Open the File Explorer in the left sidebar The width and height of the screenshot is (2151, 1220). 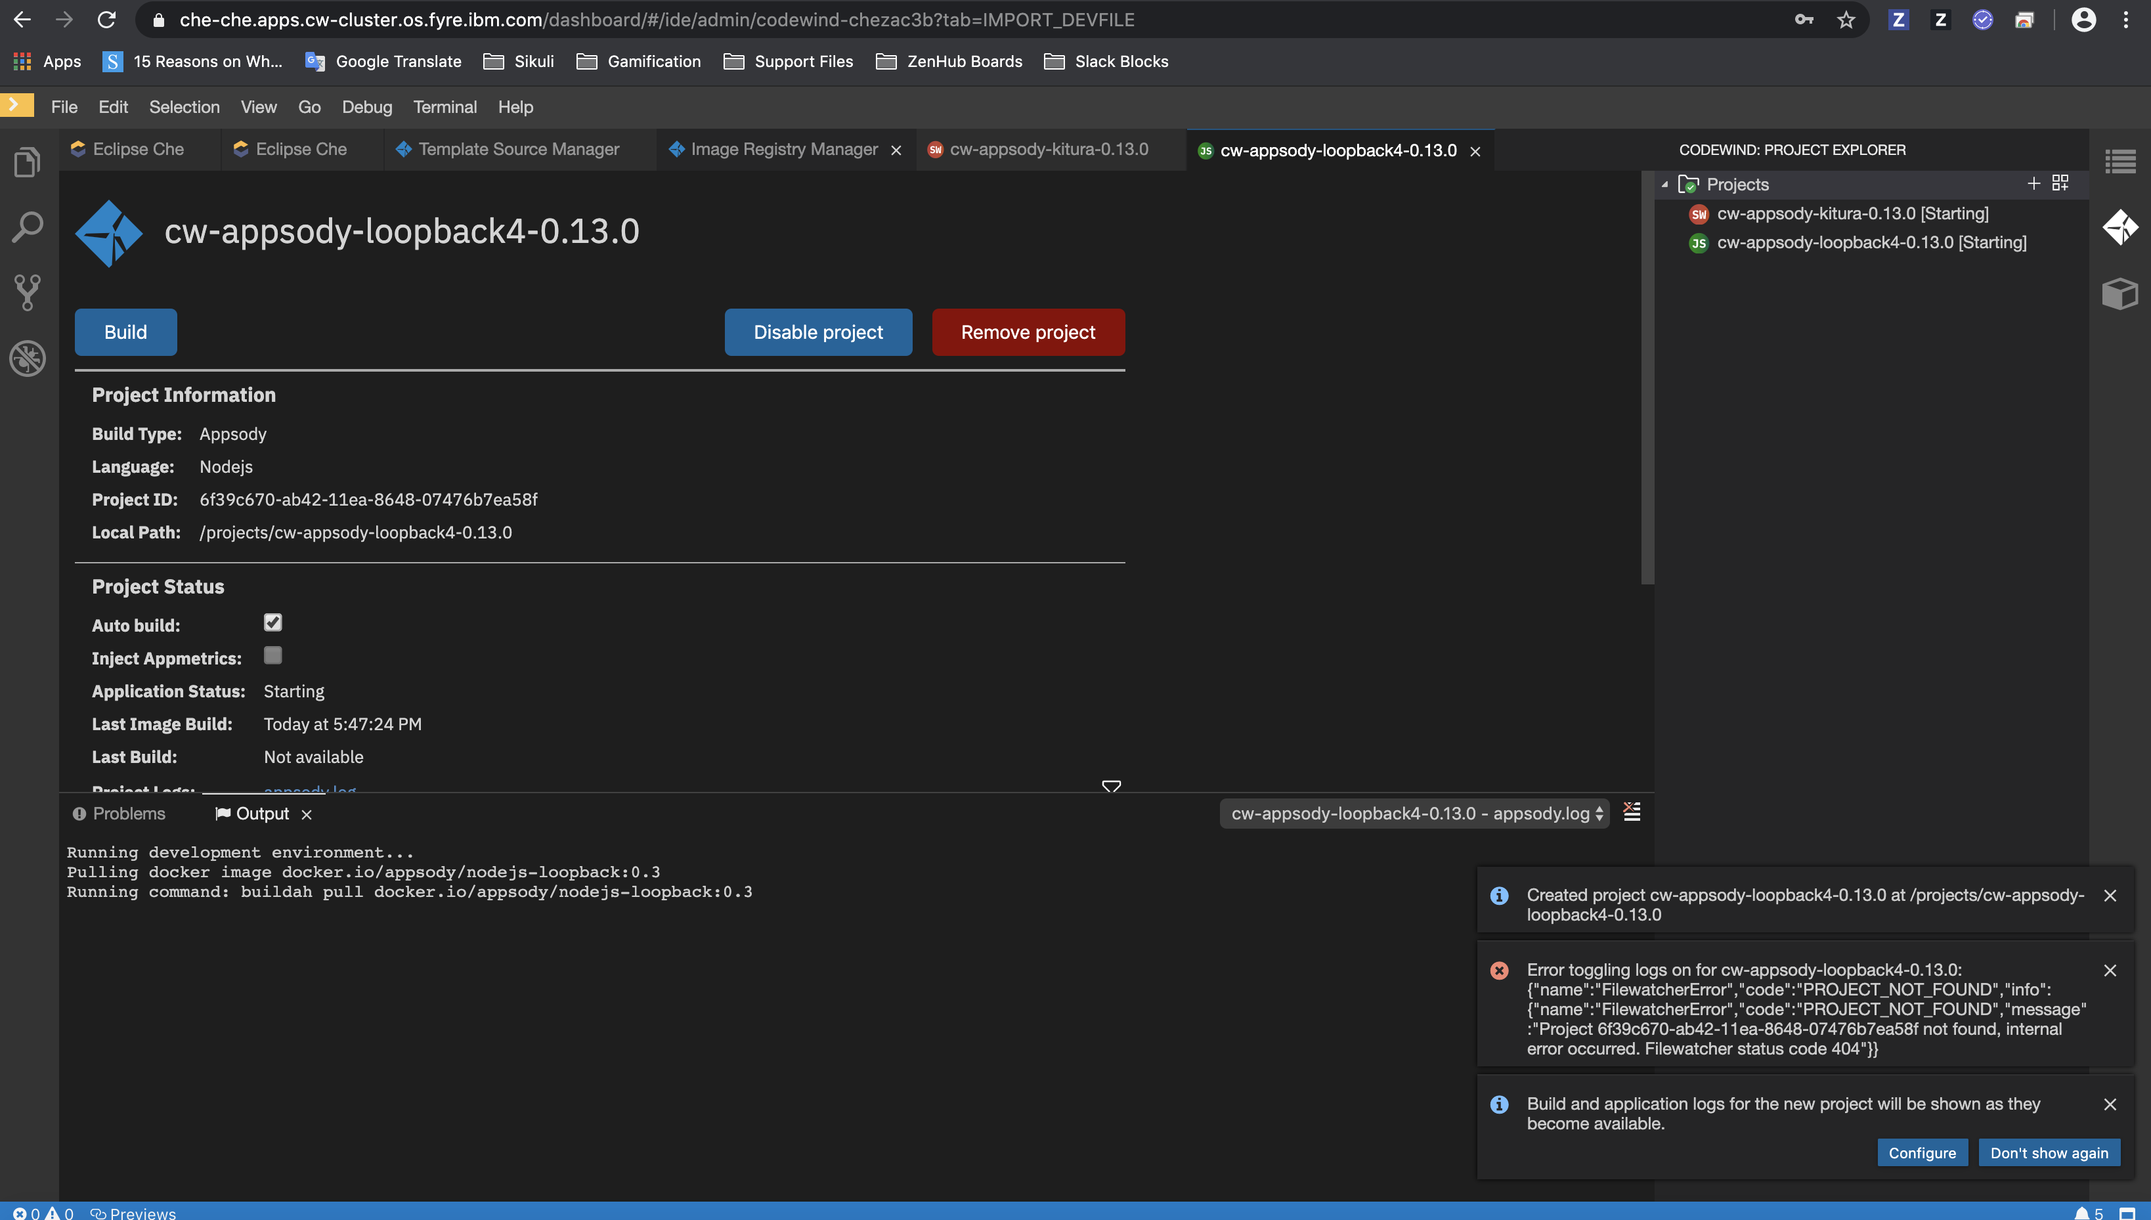click(x=27, y=161)
